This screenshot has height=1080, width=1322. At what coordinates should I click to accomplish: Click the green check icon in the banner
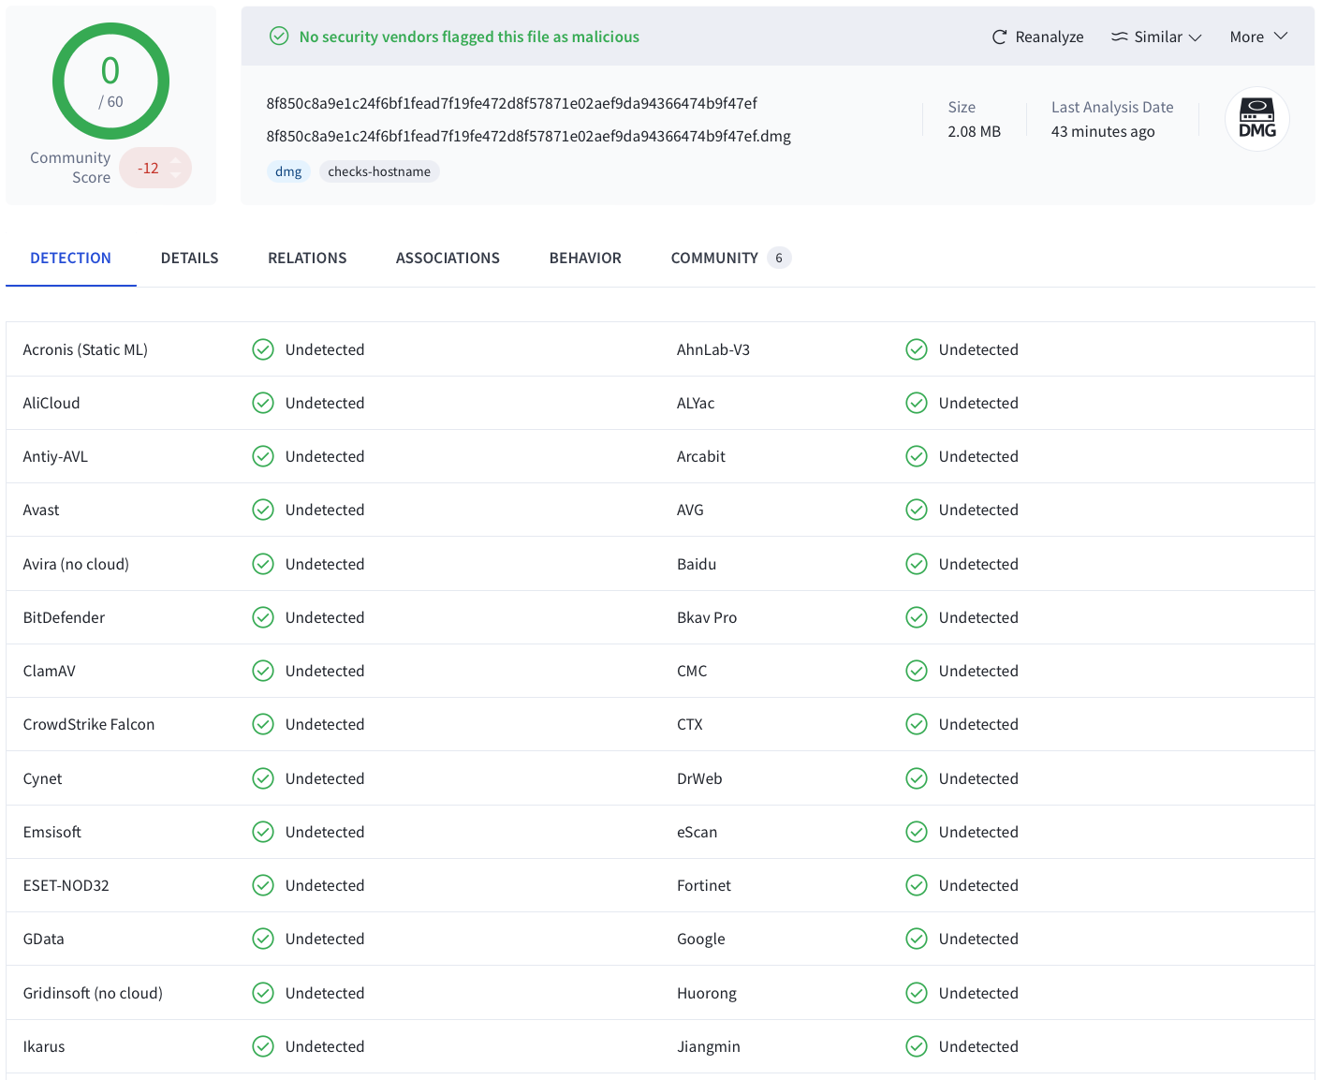pyautogui.click(x=279, y=36)
